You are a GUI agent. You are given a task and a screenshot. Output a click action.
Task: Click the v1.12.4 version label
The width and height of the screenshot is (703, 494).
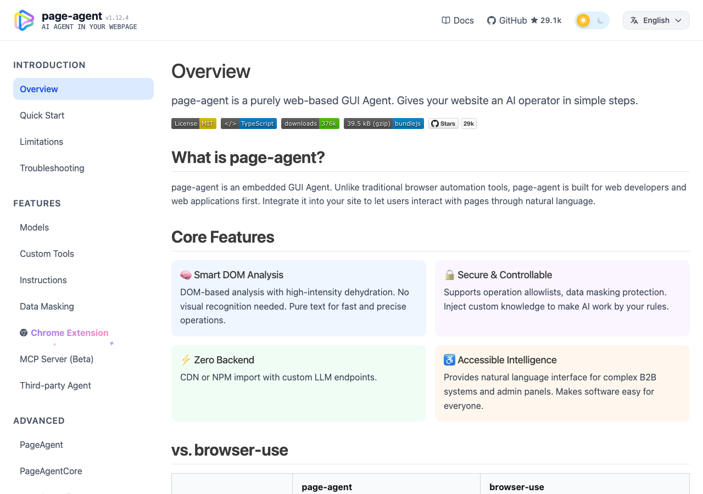pyautogui.click(x=117, y=18)
